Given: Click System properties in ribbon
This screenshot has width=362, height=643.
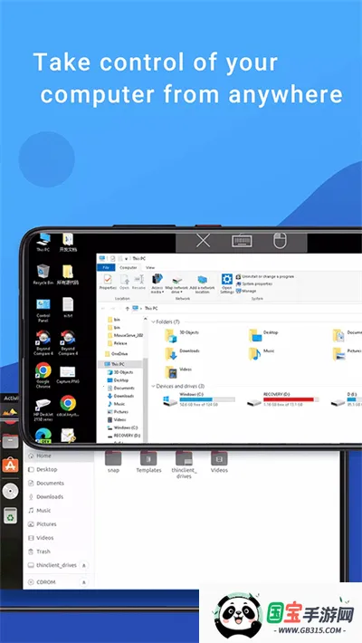Looking at the screenshot, I should point(254,283).
